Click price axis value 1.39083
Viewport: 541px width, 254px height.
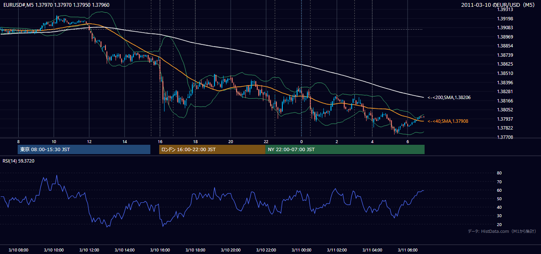505,28
